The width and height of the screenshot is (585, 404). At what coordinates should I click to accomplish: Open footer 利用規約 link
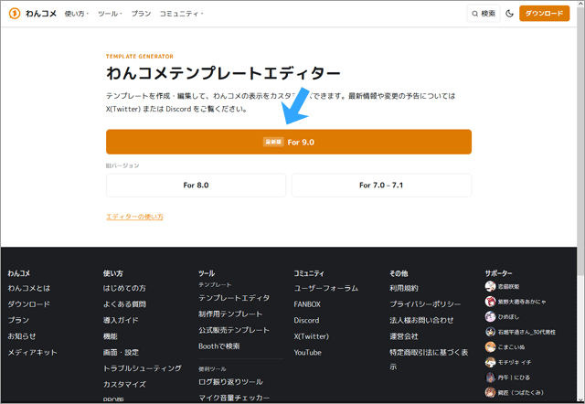coord(404,288)
